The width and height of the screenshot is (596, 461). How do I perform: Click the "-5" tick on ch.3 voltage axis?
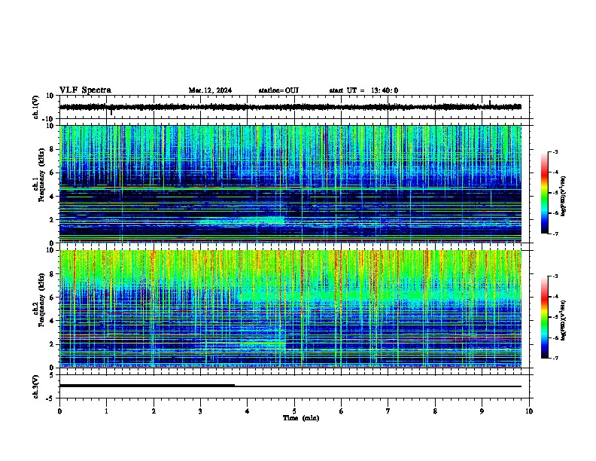pos(51,398)
